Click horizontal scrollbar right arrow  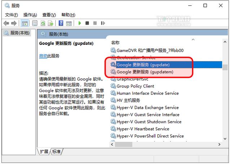pyautogui.click(x=220, y=144)
